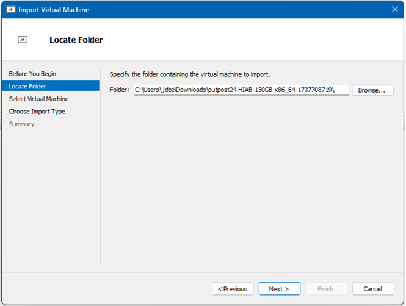The width and height of the screenshot is (406, 306).
Task: Cancel the import wizard
Action: [372, 289]
